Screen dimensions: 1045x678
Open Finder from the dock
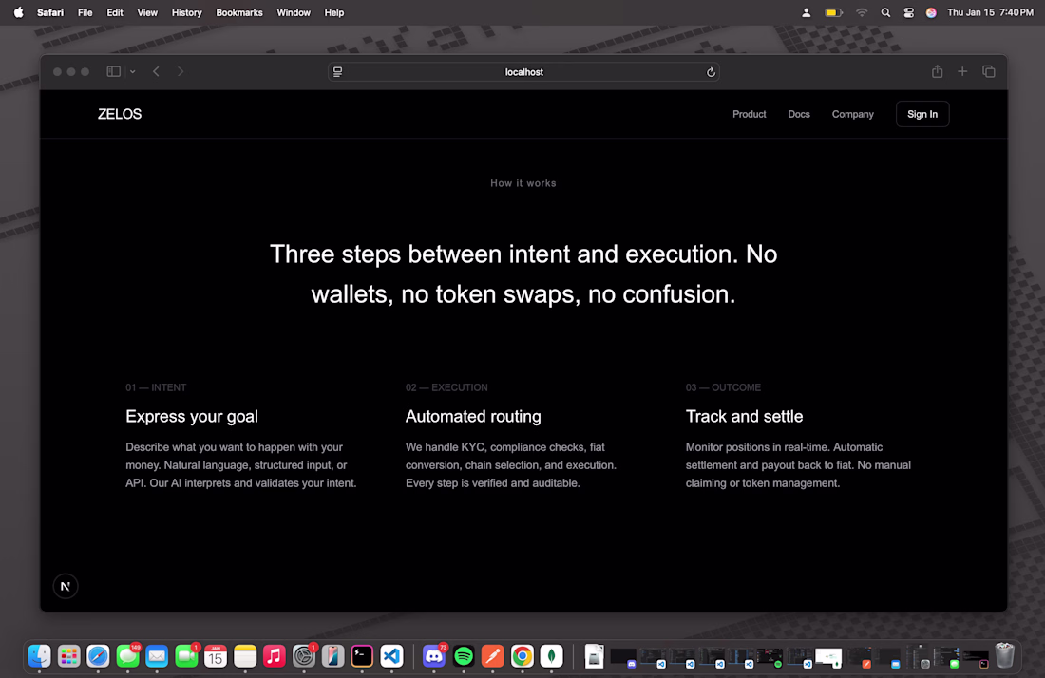[x=39, y=656]
